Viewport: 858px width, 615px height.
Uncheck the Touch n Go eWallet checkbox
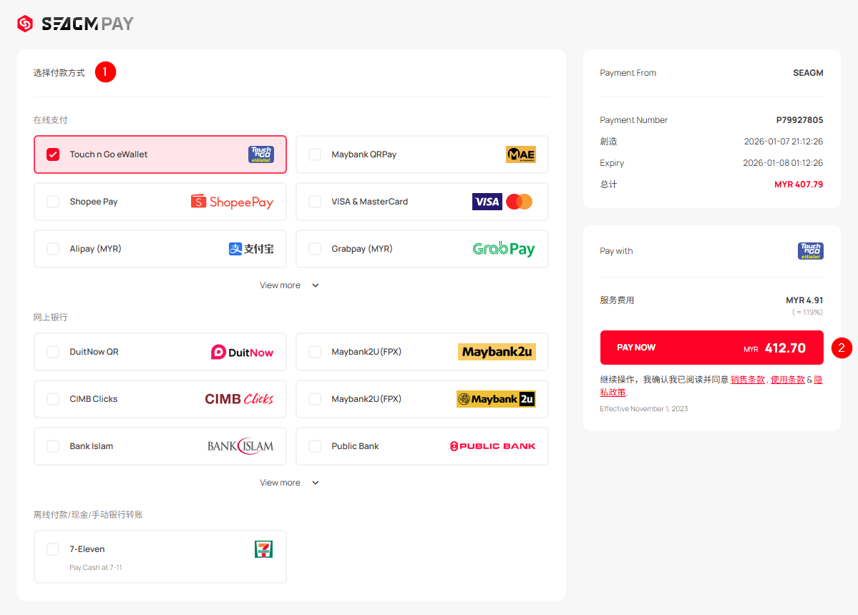53,154
